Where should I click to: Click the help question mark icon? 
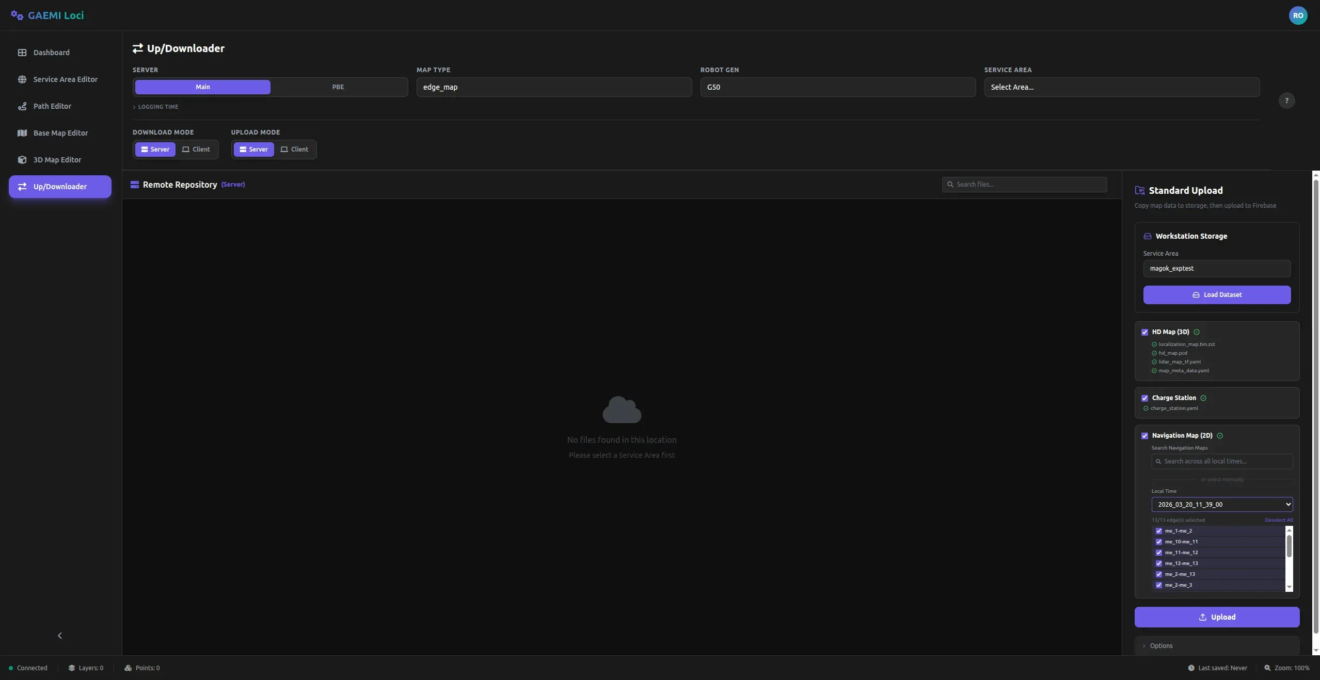(x=1286, y=101)
